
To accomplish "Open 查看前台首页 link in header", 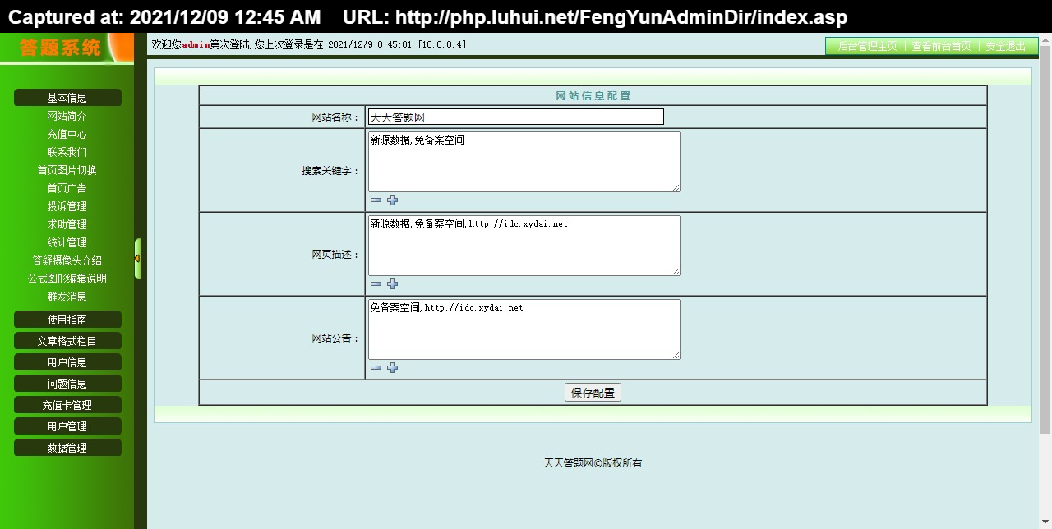I will pyautogui.click(x=941, y=47).
